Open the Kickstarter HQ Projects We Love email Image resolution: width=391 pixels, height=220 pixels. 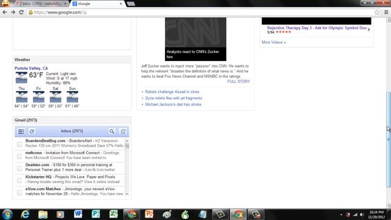pos(72,179)
